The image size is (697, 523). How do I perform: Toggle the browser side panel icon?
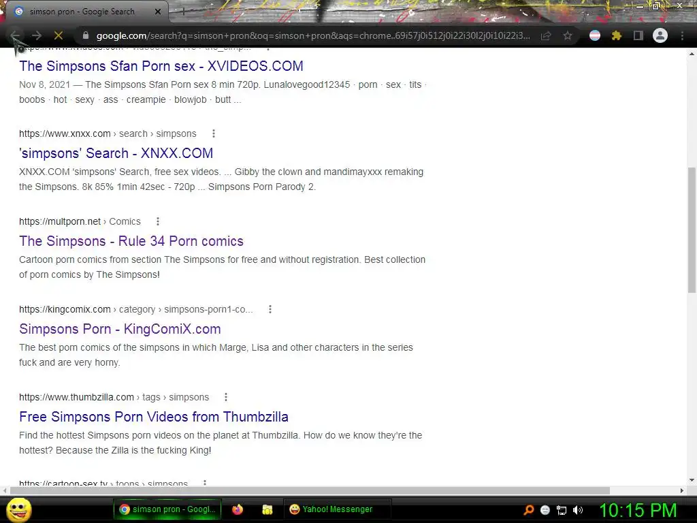638,35
